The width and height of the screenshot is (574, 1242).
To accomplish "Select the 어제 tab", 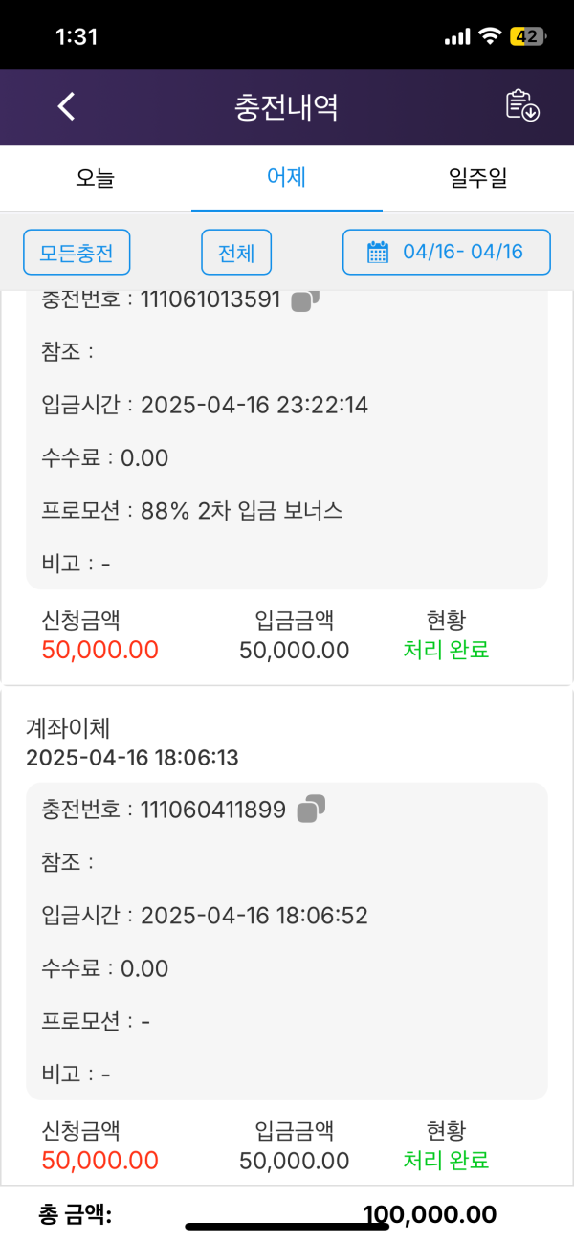I will point(287,178).
